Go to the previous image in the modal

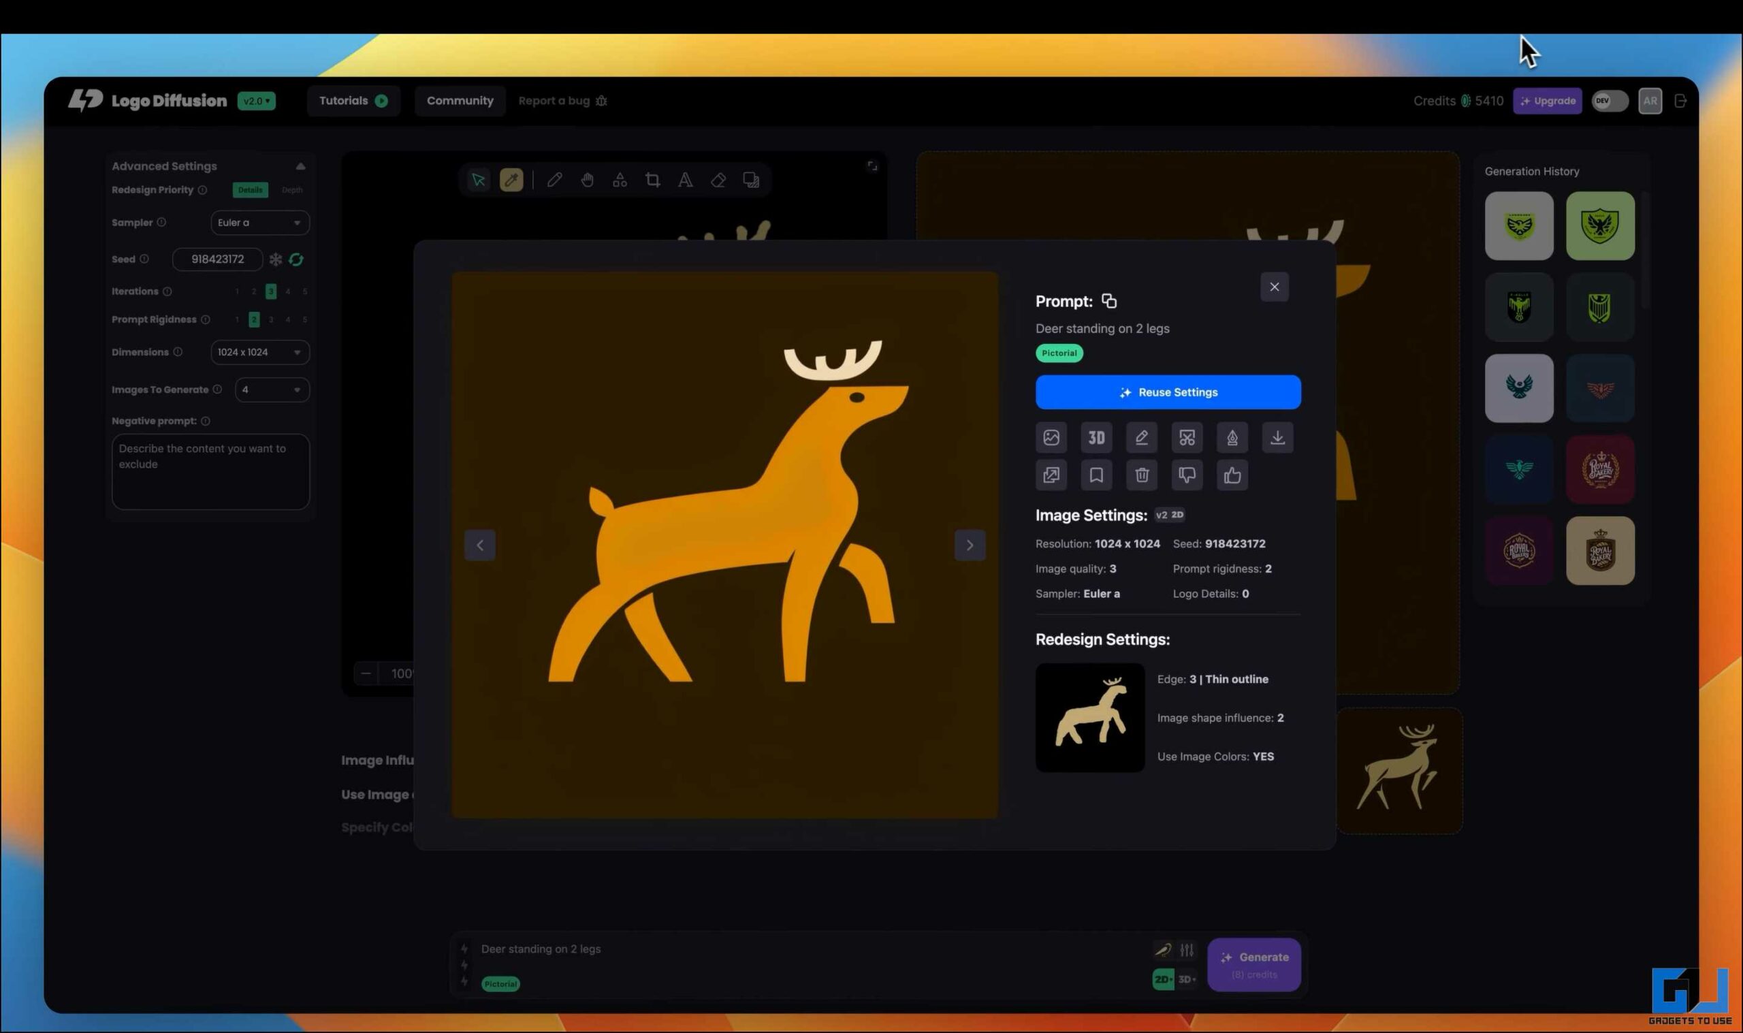click(479, 545)
